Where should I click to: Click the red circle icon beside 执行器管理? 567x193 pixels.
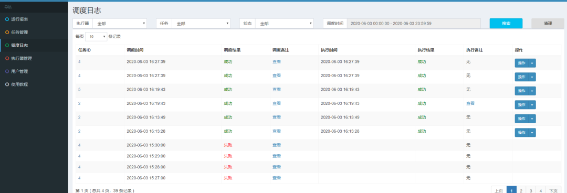(x=7, y=58)
